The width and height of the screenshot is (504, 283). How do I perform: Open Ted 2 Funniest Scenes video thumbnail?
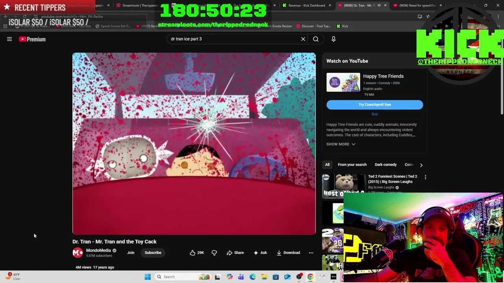(x=344, y=186)
